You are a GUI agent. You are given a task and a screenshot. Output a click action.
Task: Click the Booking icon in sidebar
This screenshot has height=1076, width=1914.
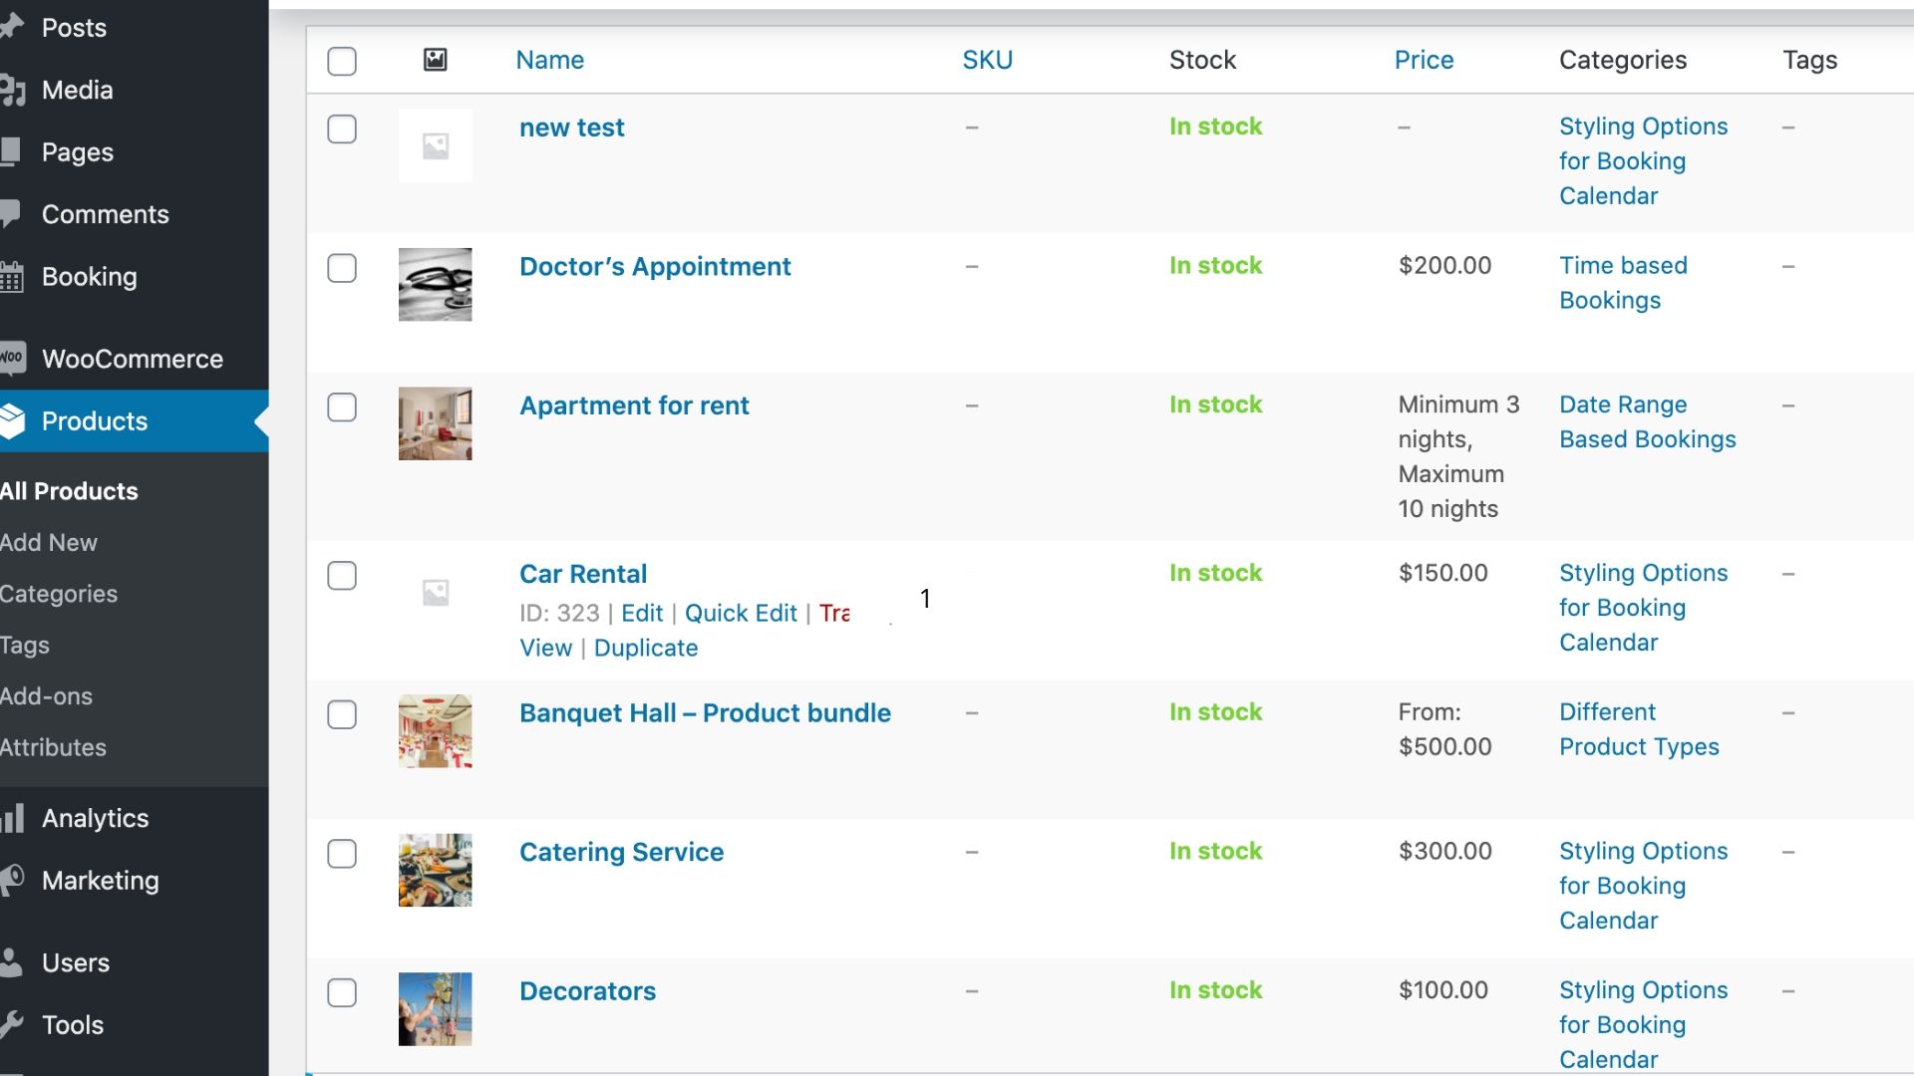click(15, 276)
